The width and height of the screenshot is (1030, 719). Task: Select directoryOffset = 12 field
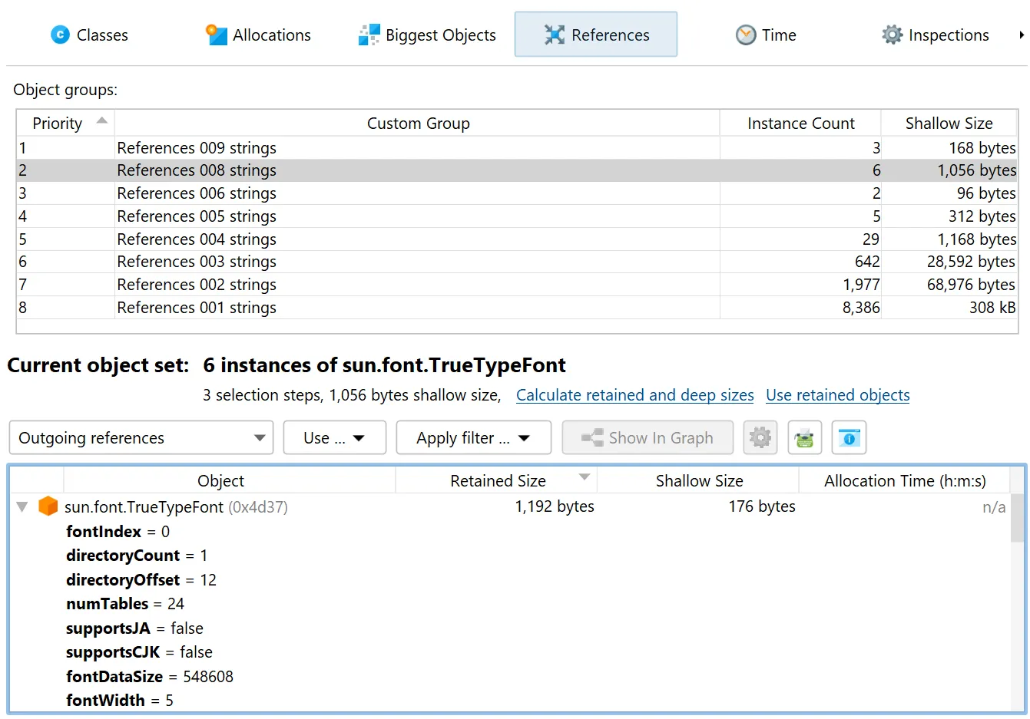(x=141, y=580)
